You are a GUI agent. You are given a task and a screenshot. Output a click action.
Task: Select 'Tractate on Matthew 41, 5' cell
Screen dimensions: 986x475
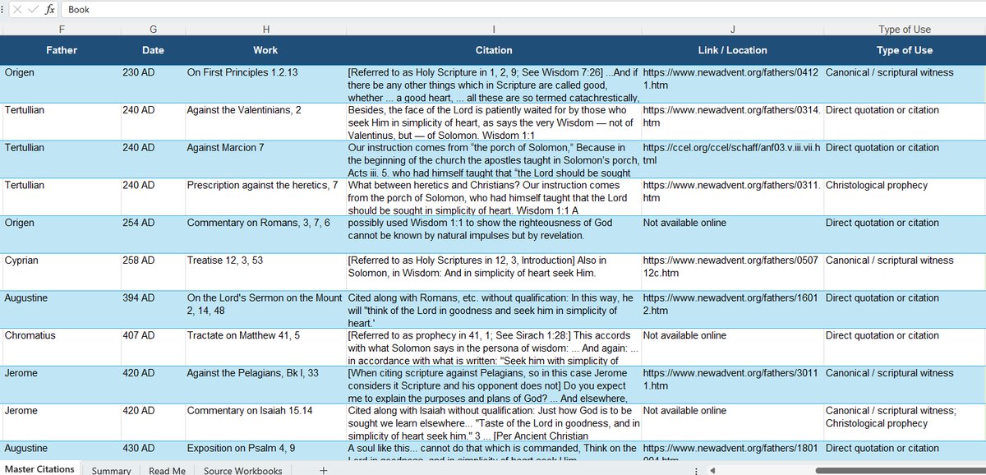[x=265, y=347]
